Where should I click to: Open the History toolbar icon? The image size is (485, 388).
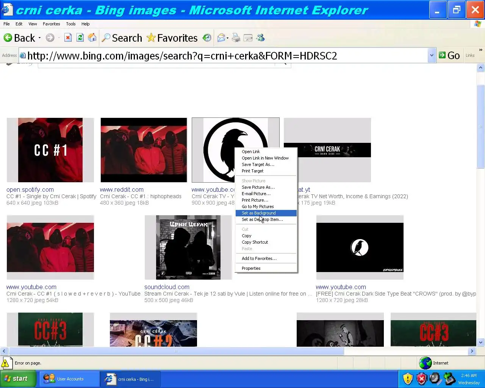[x=207, y=38]
